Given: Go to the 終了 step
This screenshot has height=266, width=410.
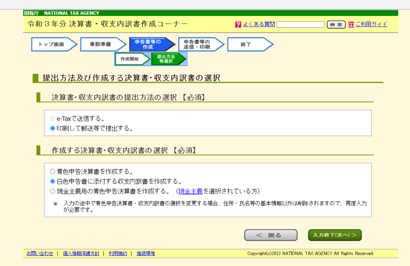Looking at the screenshot, I should coord(250,44).
